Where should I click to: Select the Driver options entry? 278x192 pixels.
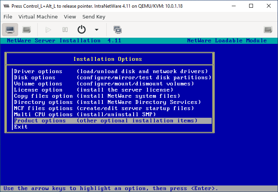pos(113,72)
